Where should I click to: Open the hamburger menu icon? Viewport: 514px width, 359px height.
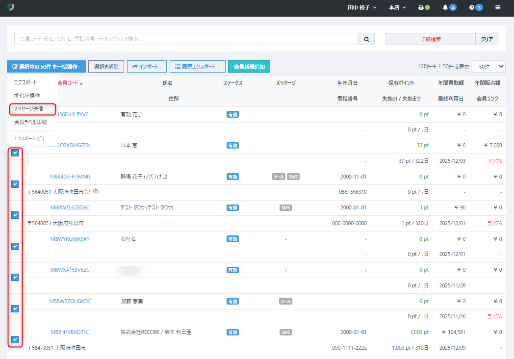[498, 8]
